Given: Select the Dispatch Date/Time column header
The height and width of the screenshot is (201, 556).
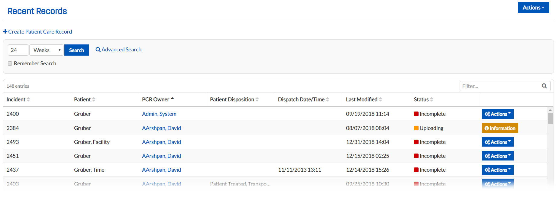Looking at the screenshot, I should click(x=301, y=99).
